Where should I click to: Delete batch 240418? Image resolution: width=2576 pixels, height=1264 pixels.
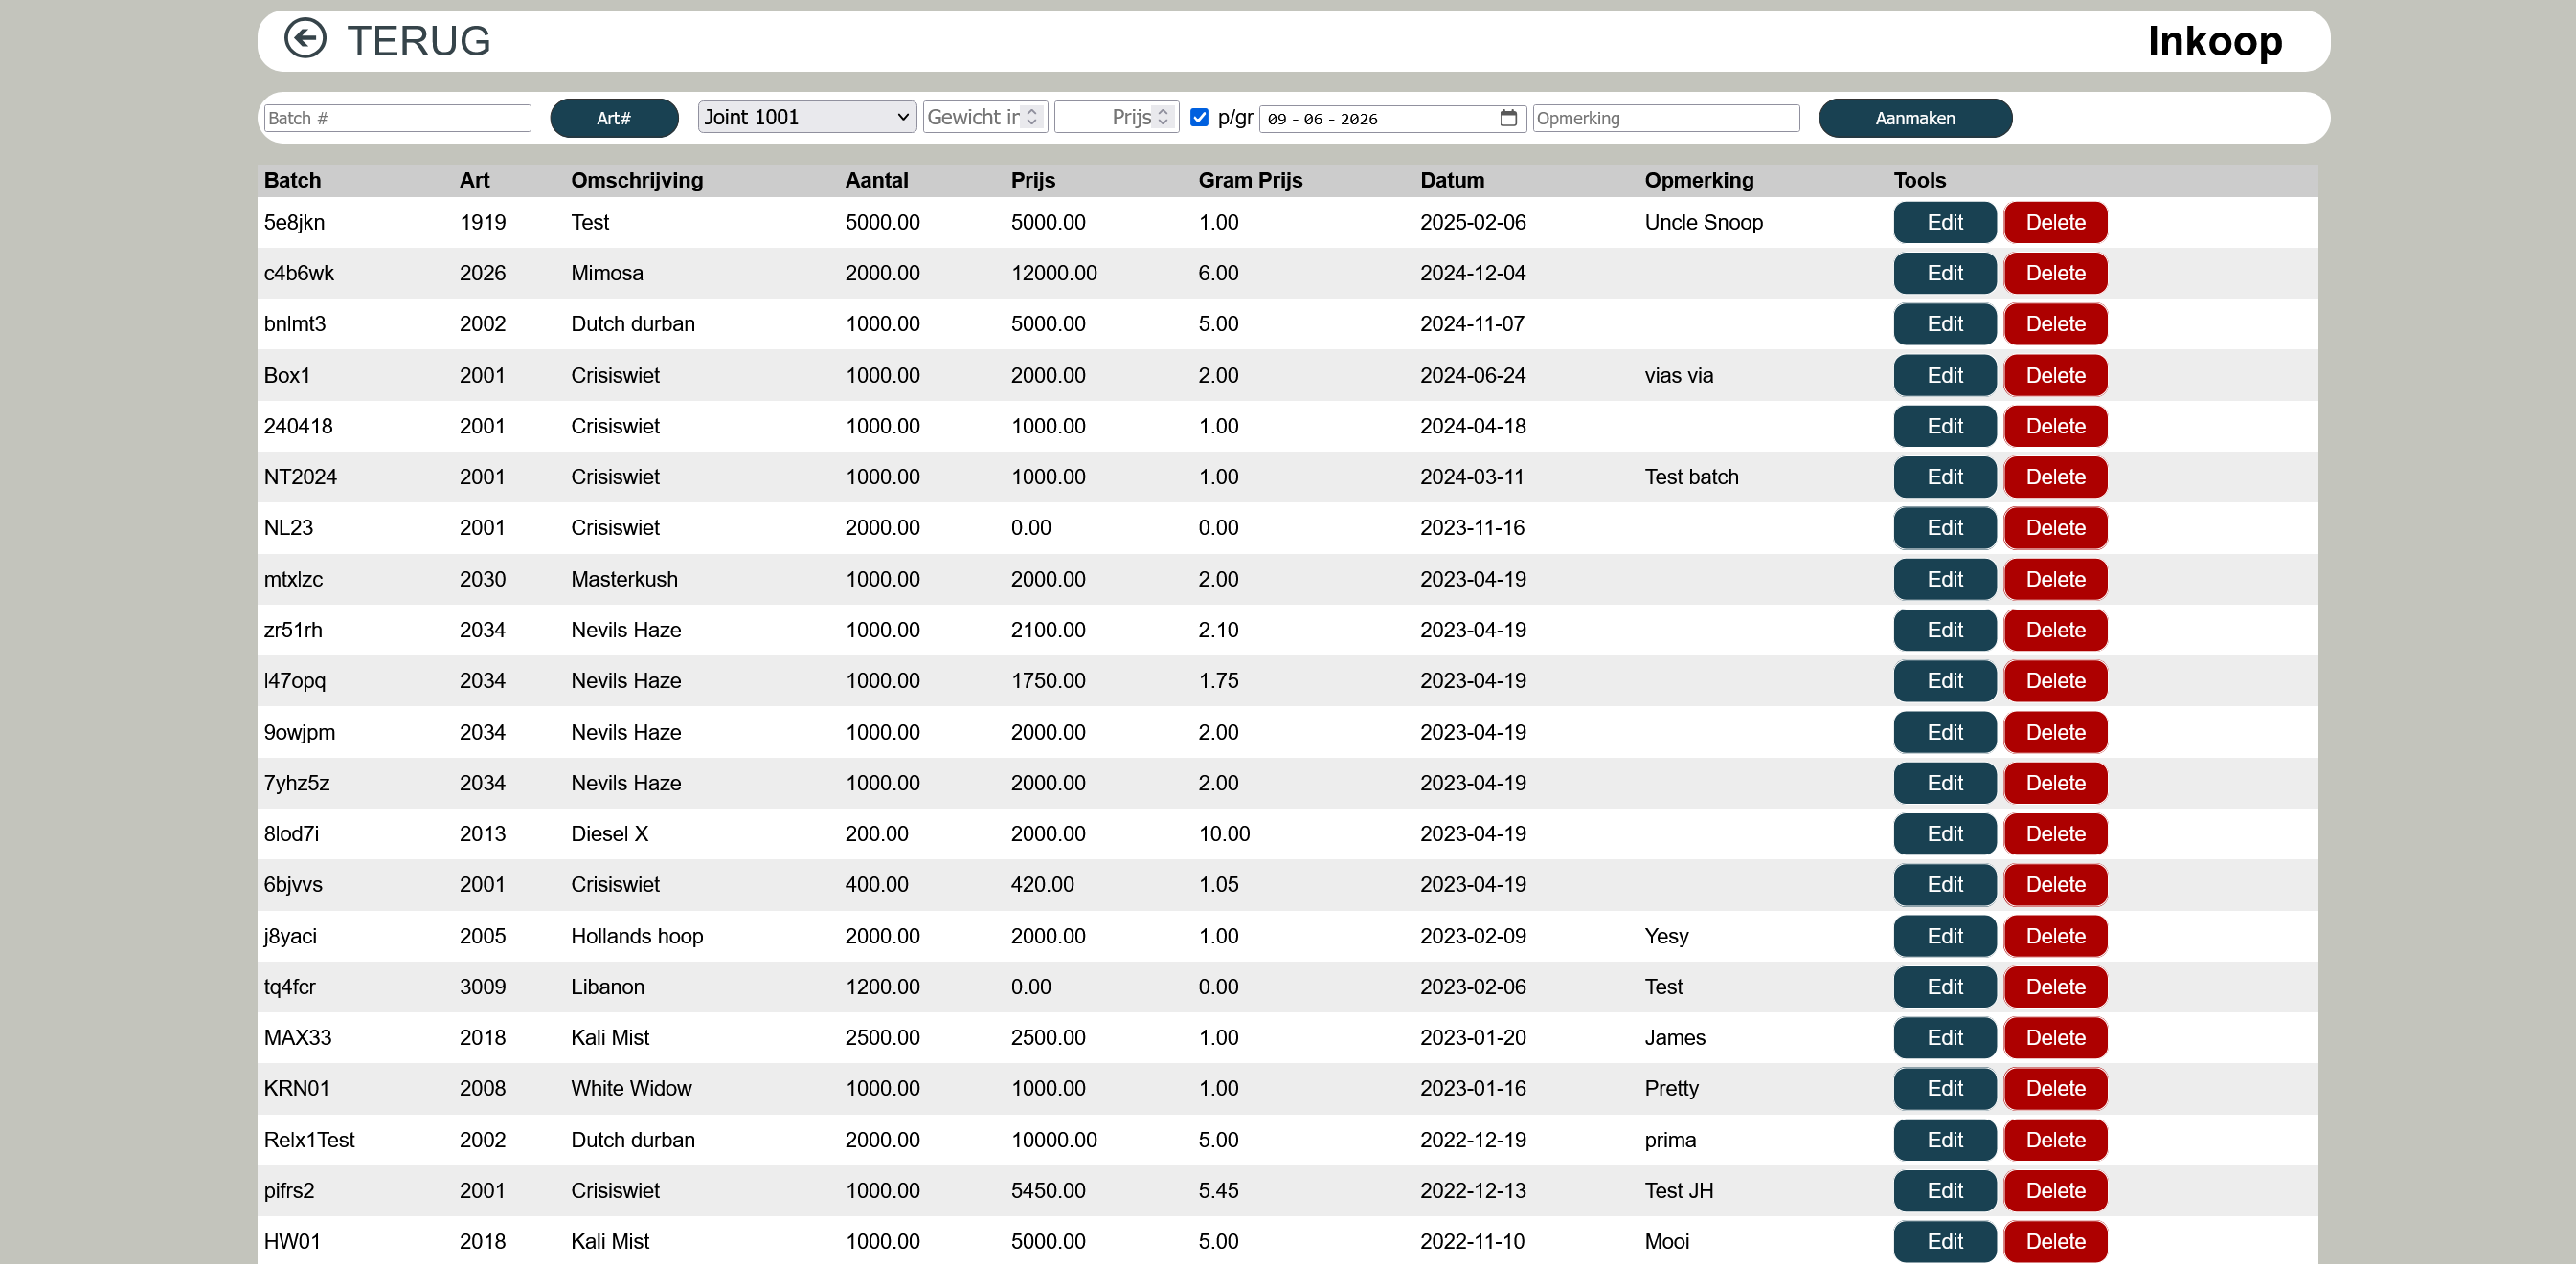coord(2055,426)
